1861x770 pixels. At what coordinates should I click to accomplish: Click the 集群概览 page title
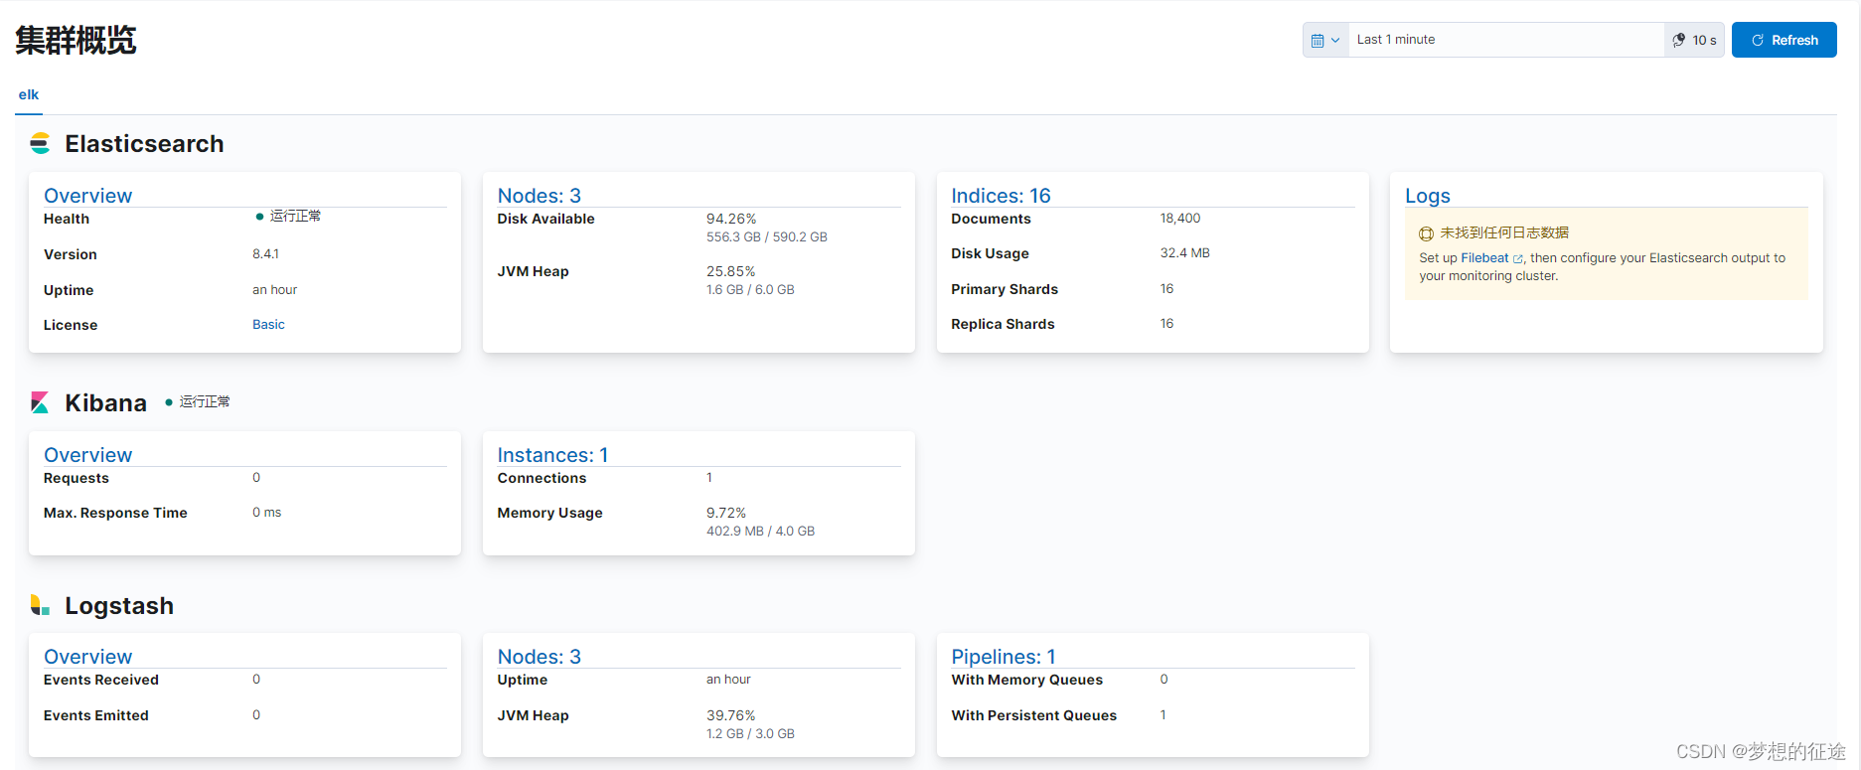click(76, 41)
